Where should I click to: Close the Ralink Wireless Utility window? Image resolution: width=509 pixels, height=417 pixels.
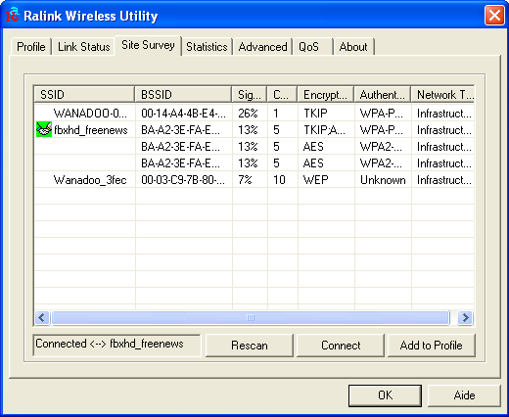click(x=494, y=15)
